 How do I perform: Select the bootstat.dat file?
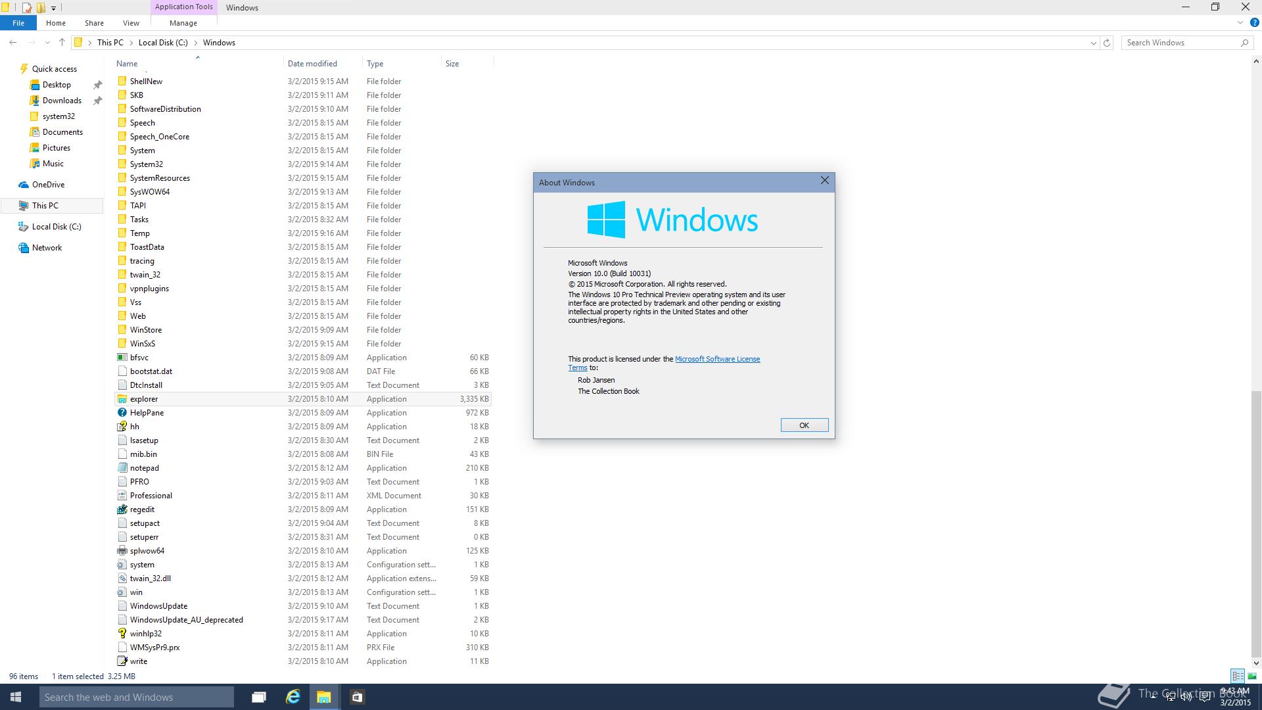coord(302,371)
